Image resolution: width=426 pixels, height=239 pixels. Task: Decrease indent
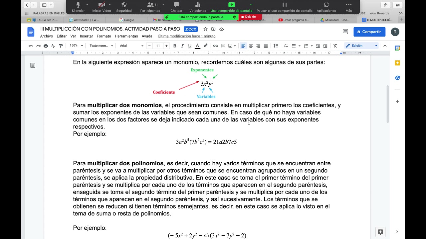click(318, 46)
